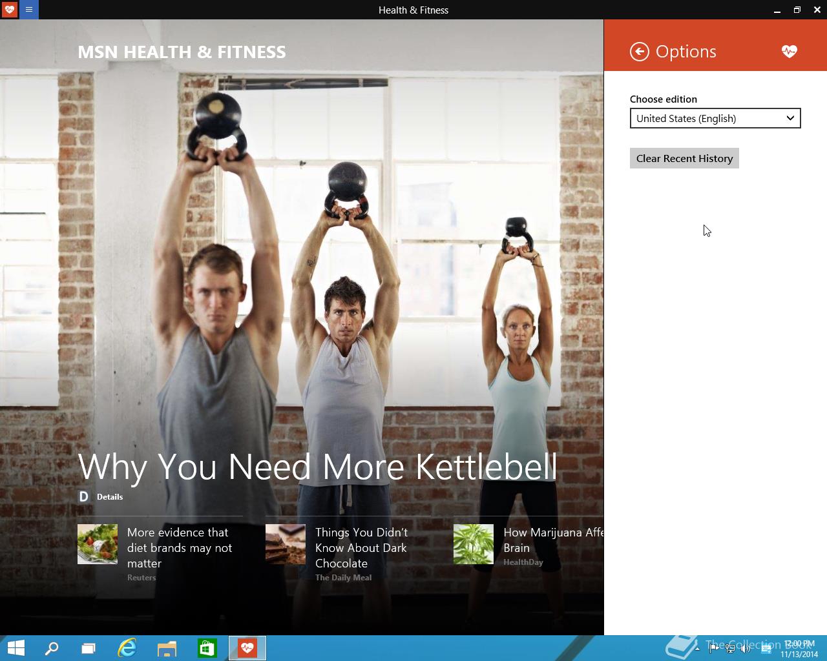Open the app menu hamburger icon in title bar
This screenshot has height=661, width=827.
[x=29, y=10]
